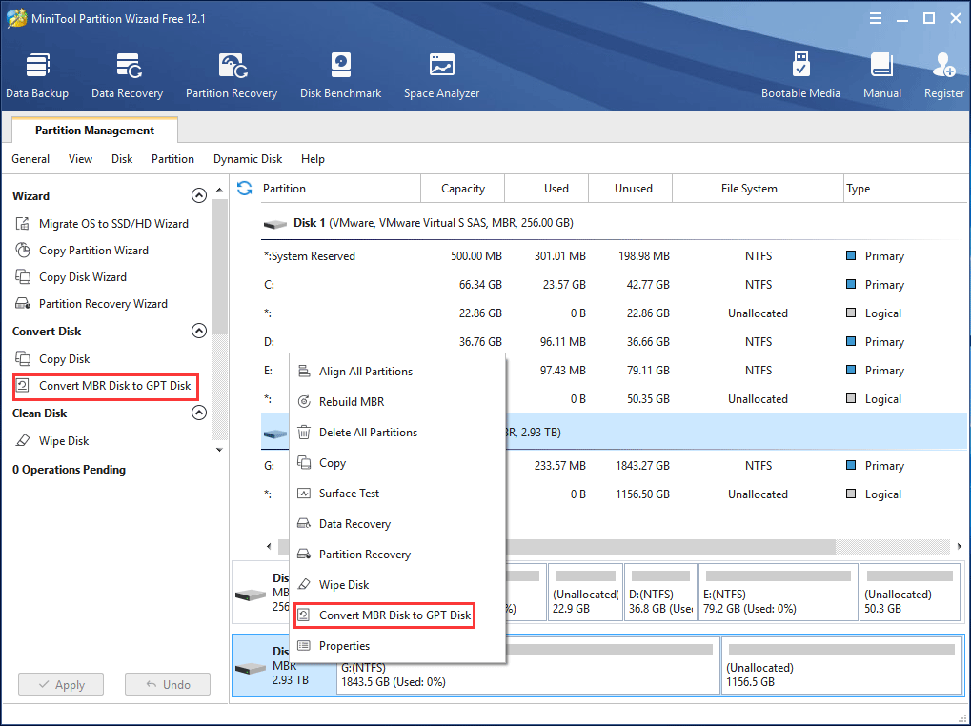This screenshot has width=971, height=726.
Task: Select Convert MBR Disk to GPT Disk in context menu
Action: pyautogui.click(x=385, y=615)
